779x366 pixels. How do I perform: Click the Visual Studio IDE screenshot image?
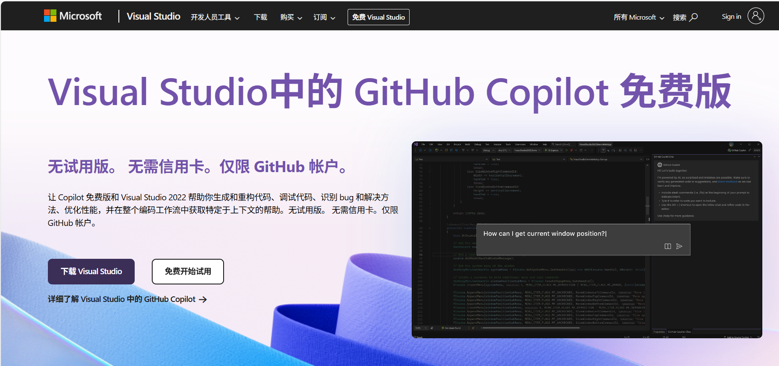587,240
